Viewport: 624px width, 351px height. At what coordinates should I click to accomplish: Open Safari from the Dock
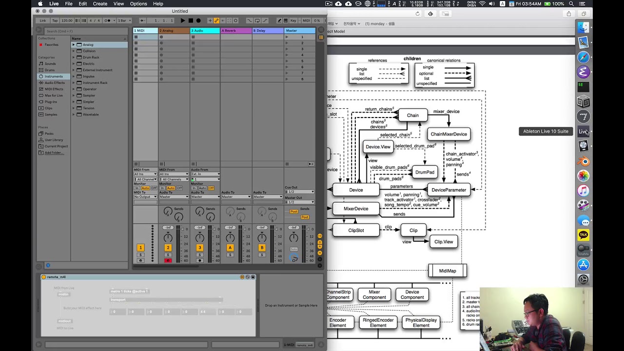[x=584, y=57]
